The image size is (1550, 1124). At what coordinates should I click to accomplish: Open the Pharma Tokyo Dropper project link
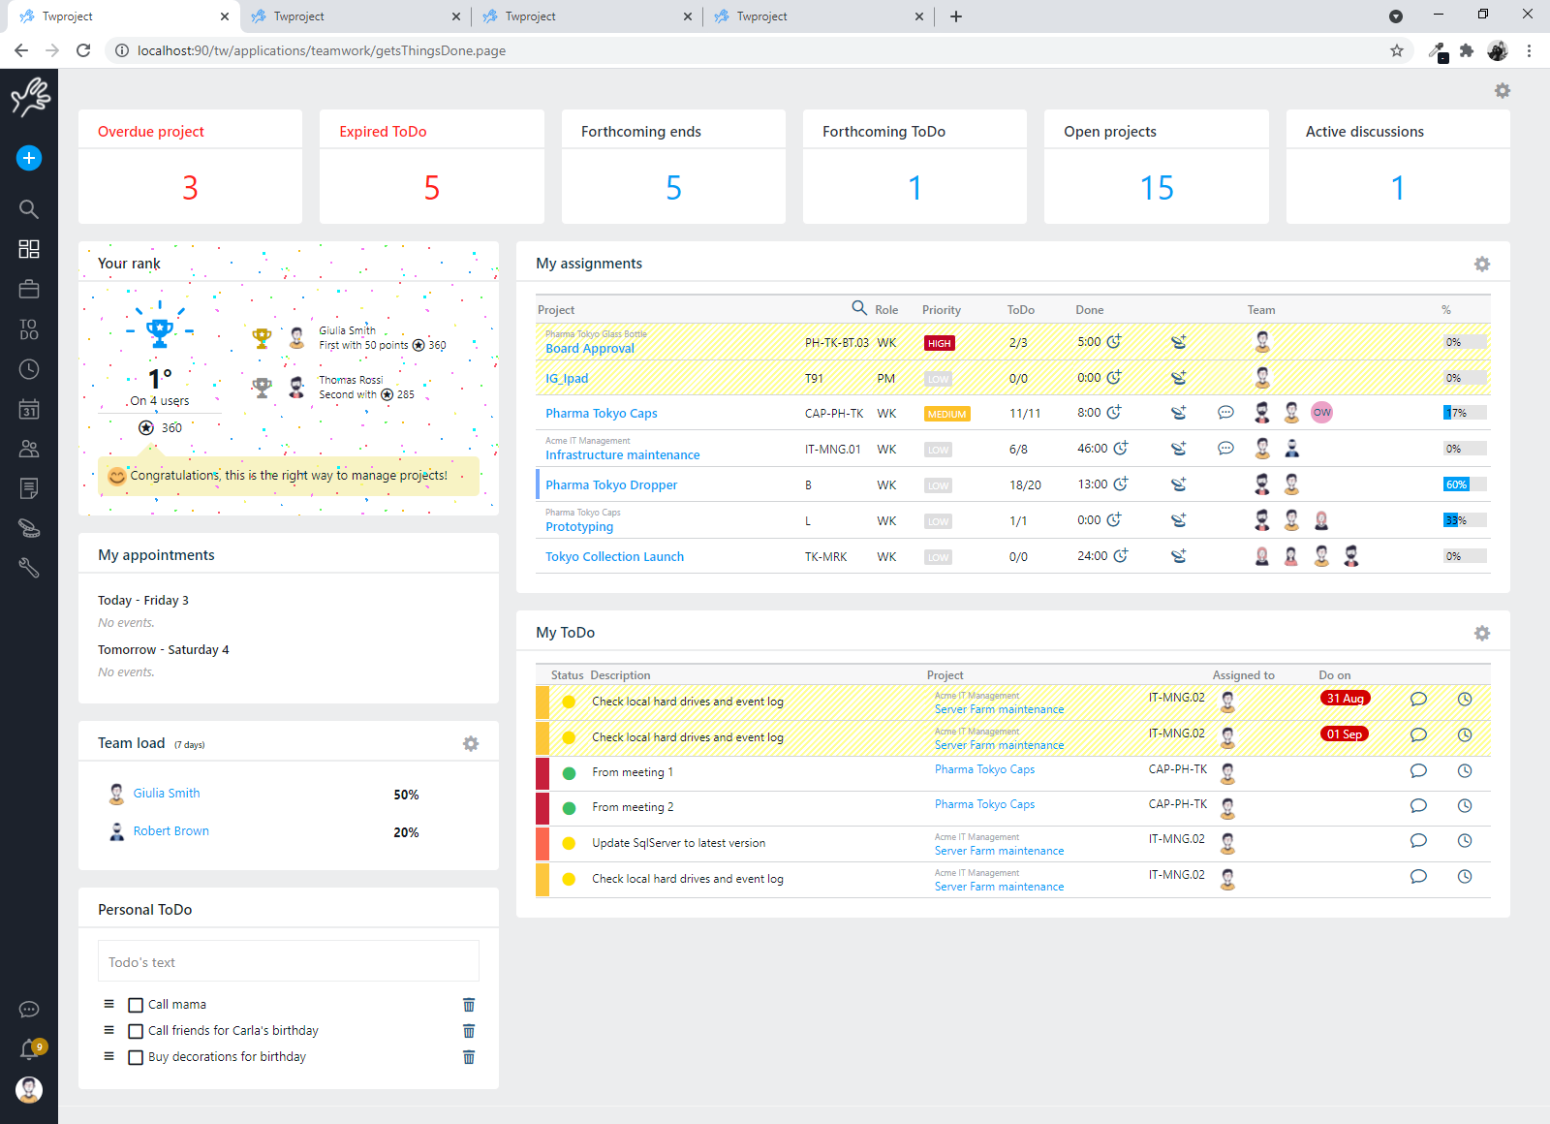pos(611,484)
